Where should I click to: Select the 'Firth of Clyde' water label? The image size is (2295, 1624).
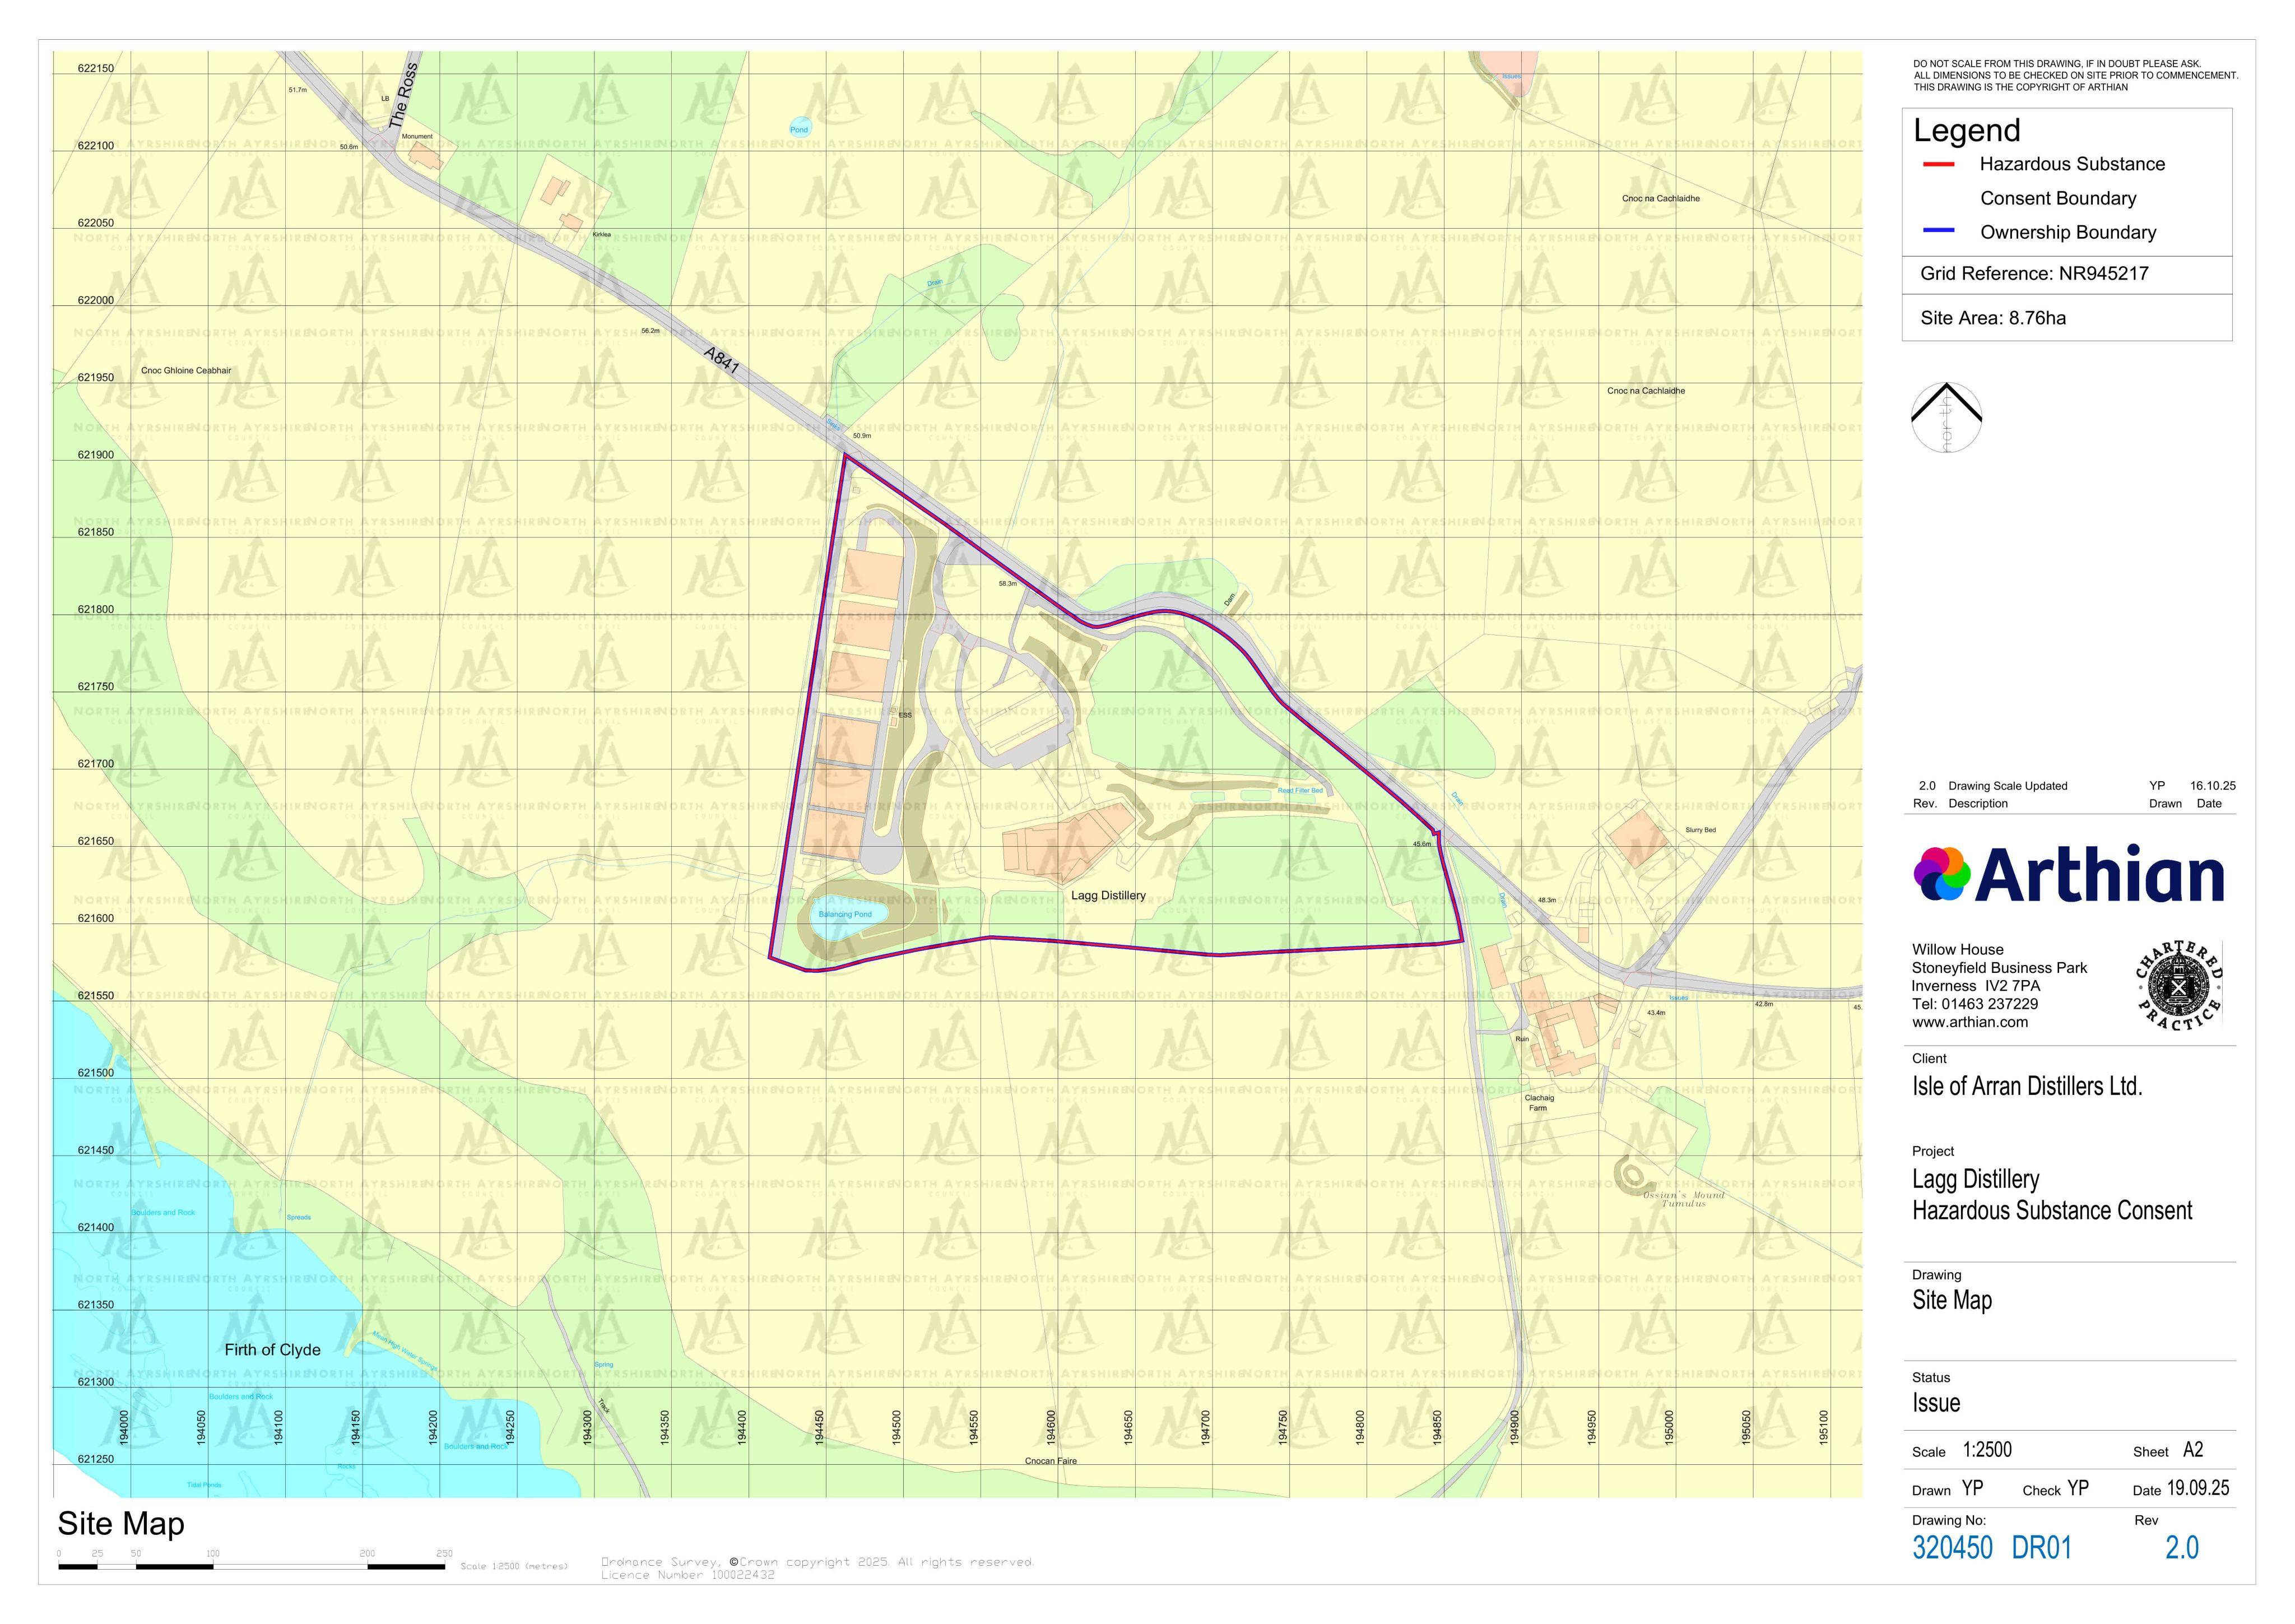[272, 1350]
